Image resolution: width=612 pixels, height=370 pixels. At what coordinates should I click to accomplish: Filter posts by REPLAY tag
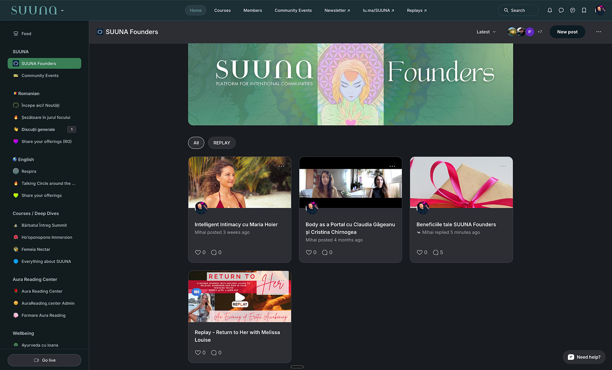pyautogui.click(x=222, y=143)
